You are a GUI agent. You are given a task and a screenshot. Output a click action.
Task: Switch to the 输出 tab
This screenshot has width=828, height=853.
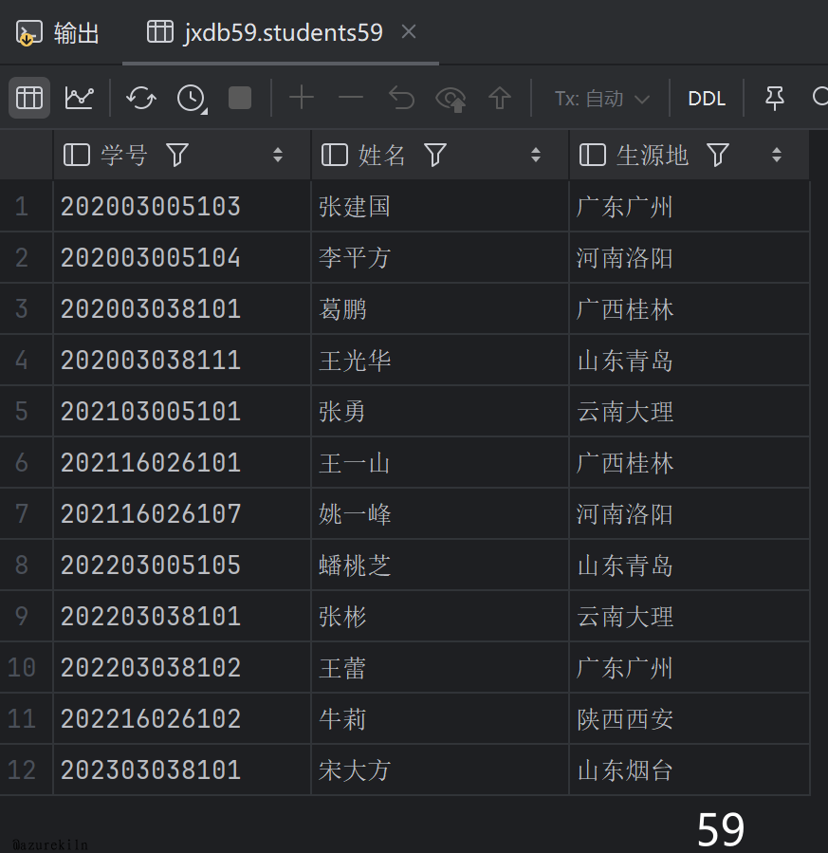(x=59, y=33)
